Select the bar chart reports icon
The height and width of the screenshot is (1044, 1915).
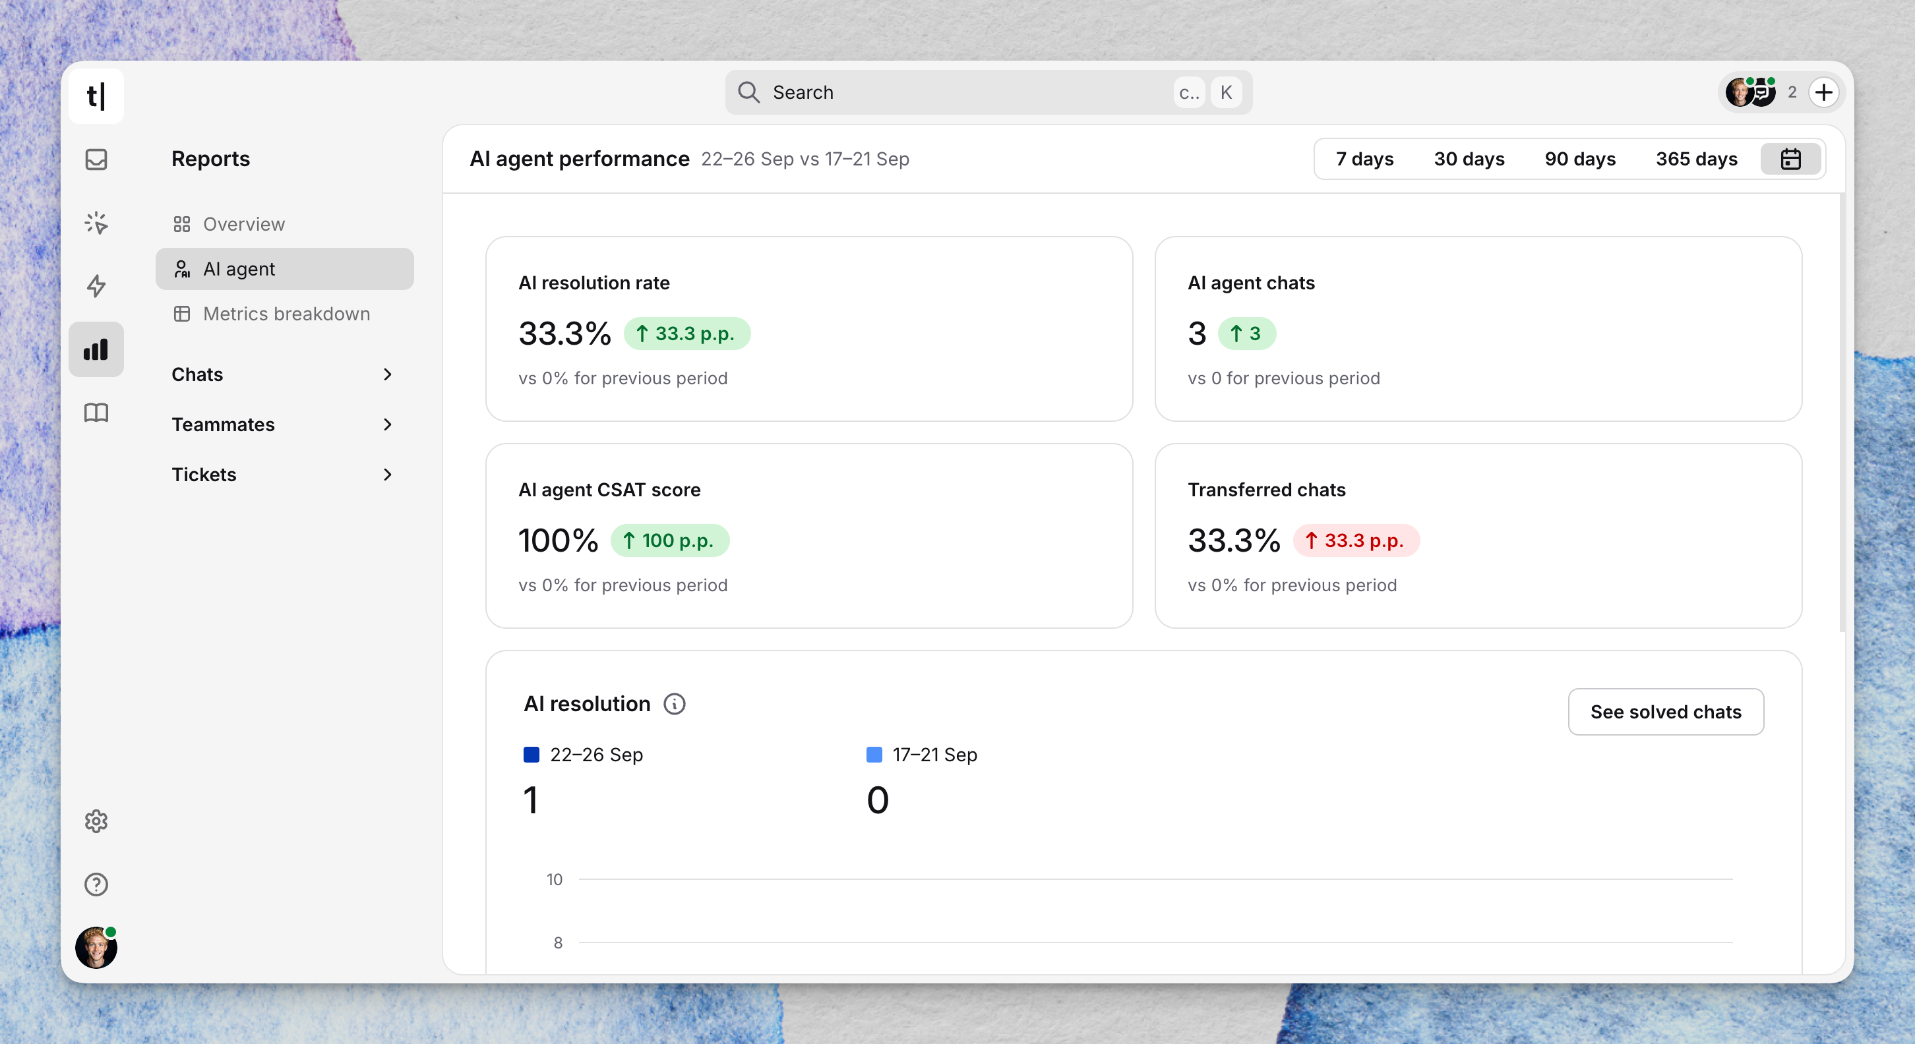pos(96,349)
